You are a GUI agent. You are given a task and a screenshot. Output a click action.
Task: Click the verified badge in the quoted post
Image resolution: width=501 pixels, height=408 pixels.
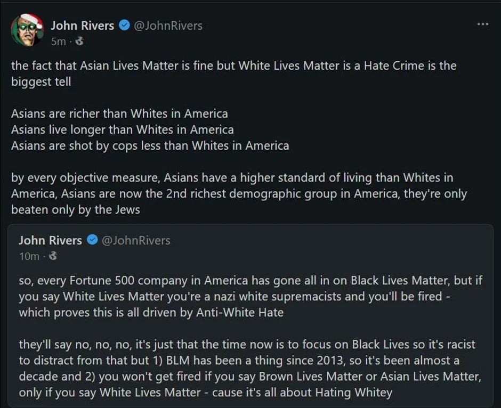[92, 240]
